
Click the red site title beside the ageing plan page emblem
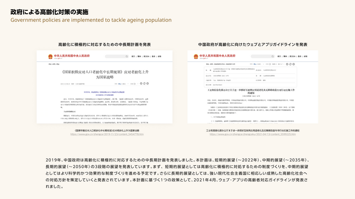coord(72,55)
